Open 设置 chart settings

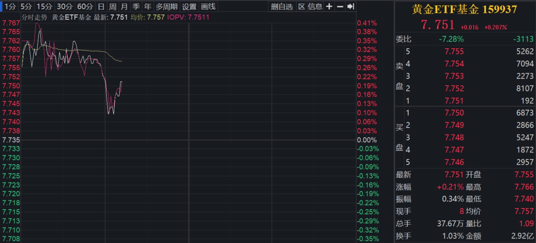pyautogui.click(x=189, y=6)
